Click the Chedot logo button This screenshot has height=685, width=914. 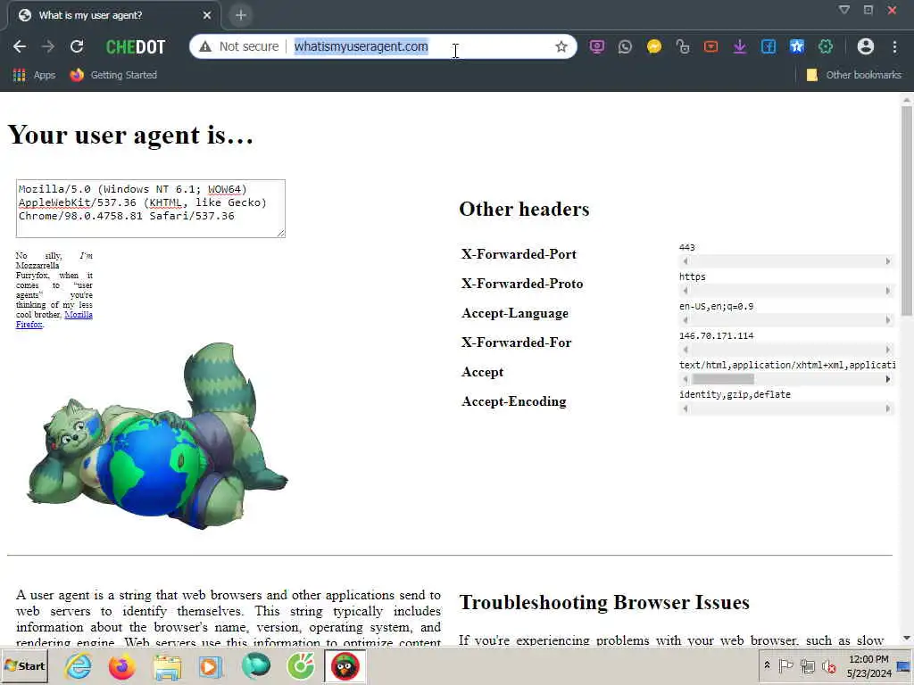tap(136, 46)
